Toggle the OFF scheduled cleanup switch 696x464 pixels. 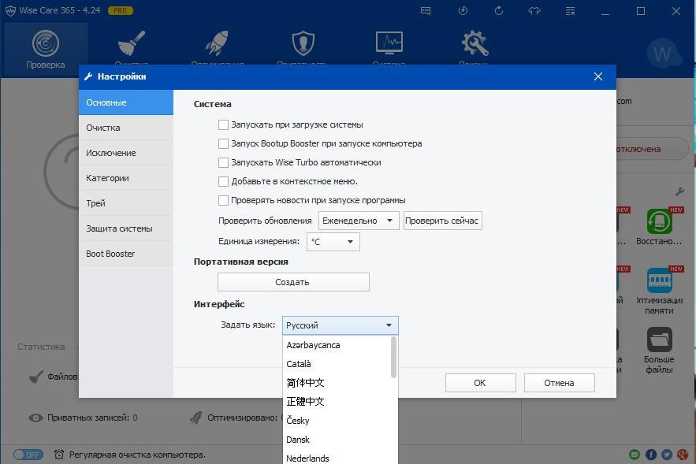[x=28, y=455]
